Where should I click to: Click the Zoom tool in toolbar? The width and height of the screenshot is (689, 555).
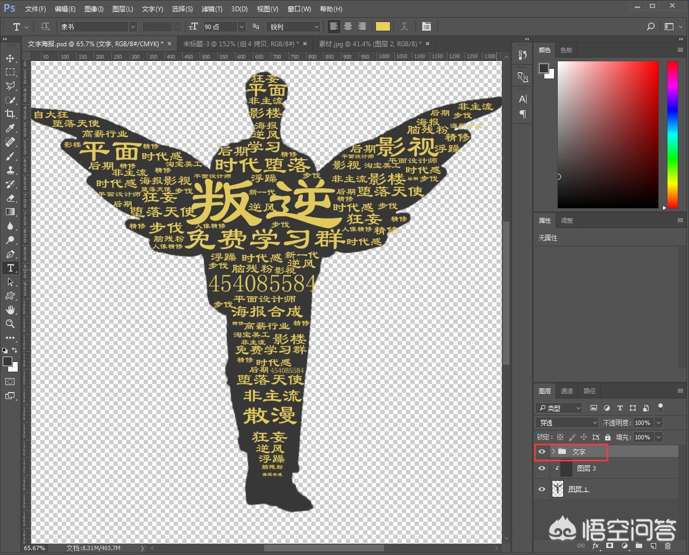tap(10, 324)
